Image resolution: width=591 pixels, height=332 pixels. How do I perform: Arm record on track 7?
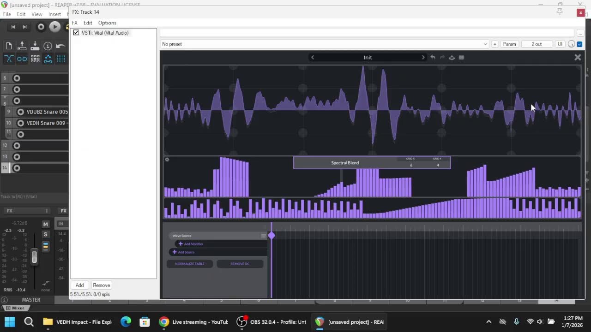pos(17,89)
